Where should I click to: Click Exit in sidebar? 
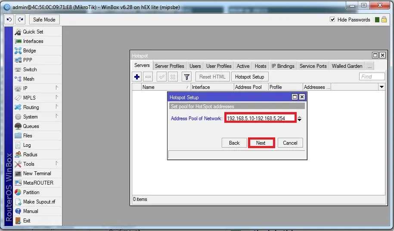[37, 221]
